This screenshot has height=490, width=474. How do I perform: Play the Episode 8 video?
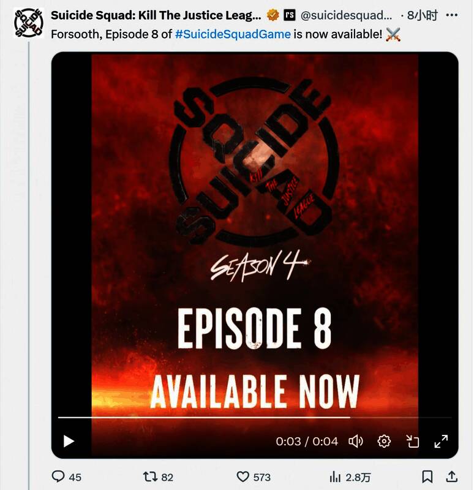69,441
